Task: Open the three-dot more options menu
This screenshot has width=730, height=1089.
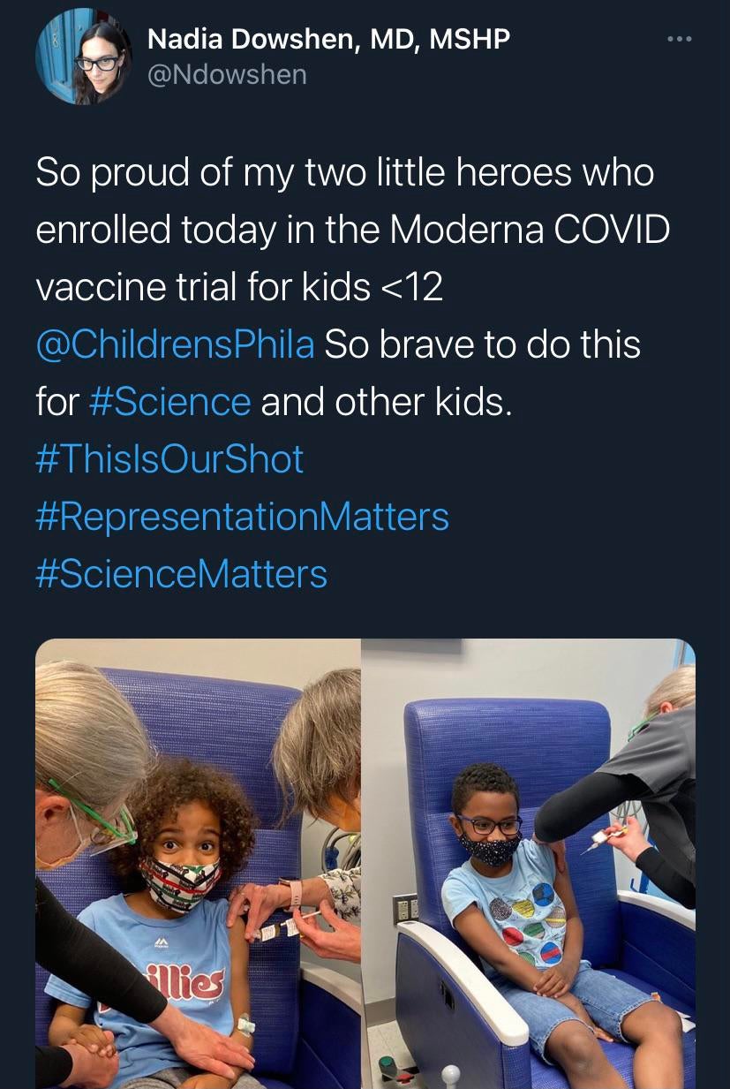Action: (x=680, y=40)
